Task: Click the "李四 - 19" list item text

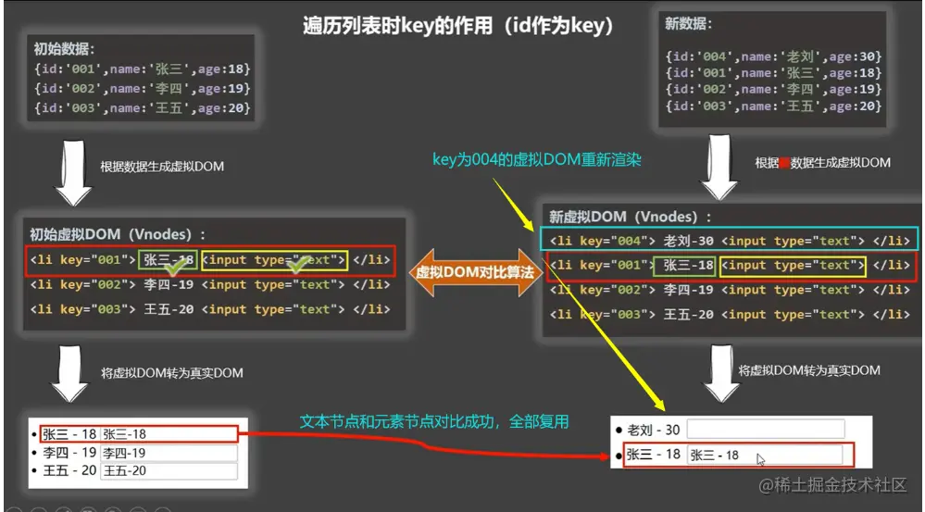Action: [69, 453]
